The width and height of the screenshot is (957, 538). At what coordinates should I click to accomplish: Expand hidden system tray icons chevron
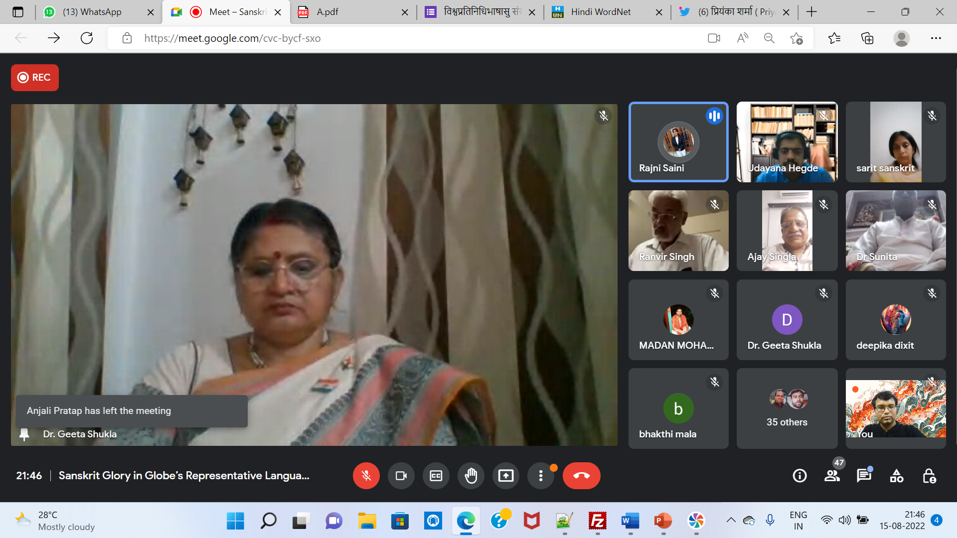[731, 521]
